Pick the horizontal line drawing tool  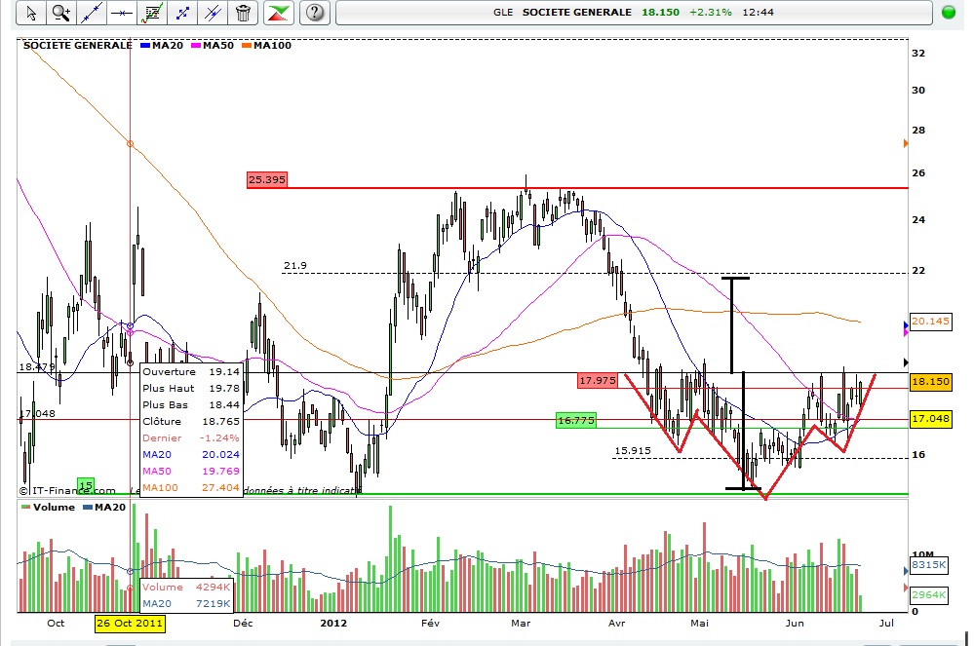(x=122, y=13)
